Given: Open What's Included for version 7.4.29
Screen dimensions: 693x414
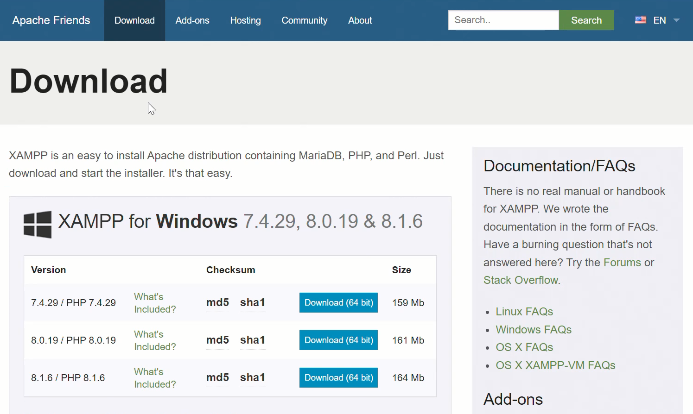Looking at the screenshot, I should 155,303.
